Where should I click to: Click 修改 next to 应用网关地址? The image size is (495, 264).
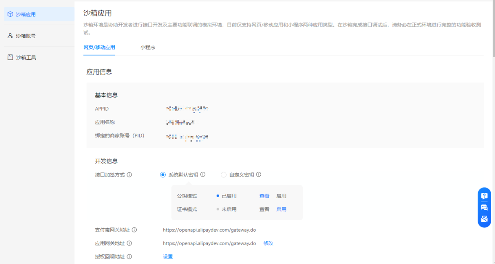[268, 243]
